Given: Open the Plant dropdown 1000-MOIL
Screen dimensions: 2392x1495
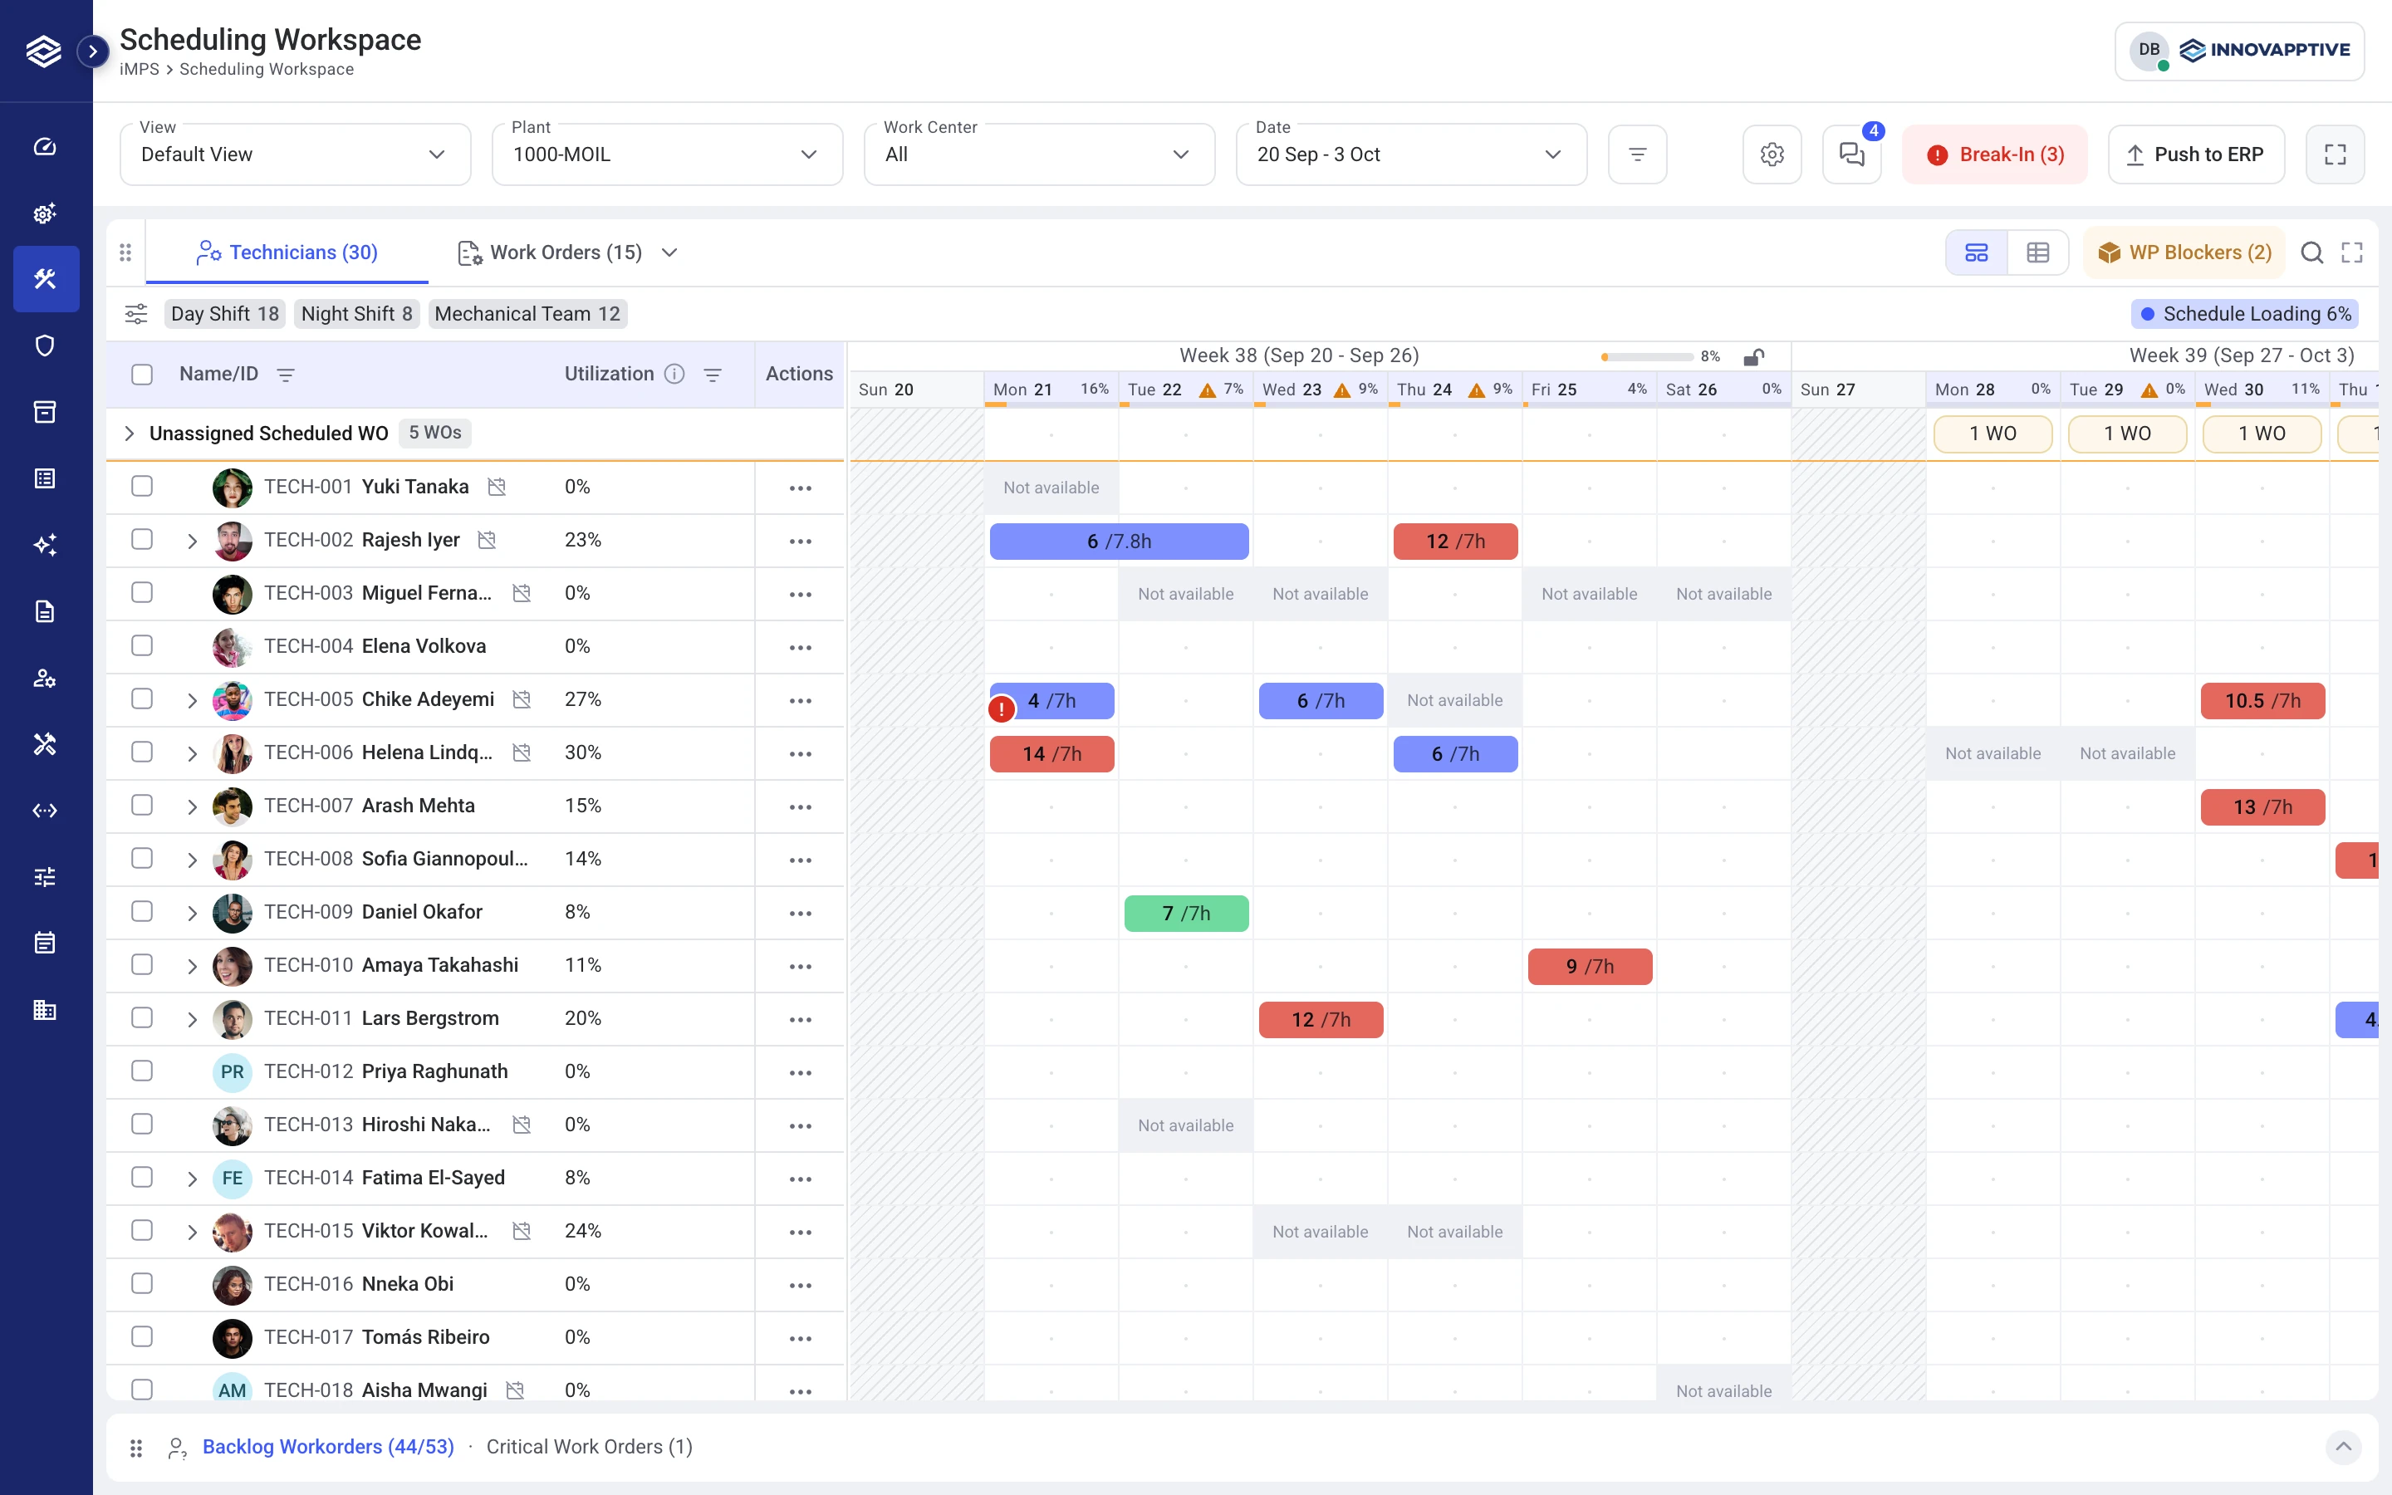Looking at the screenshot, I should coord(667,154).
